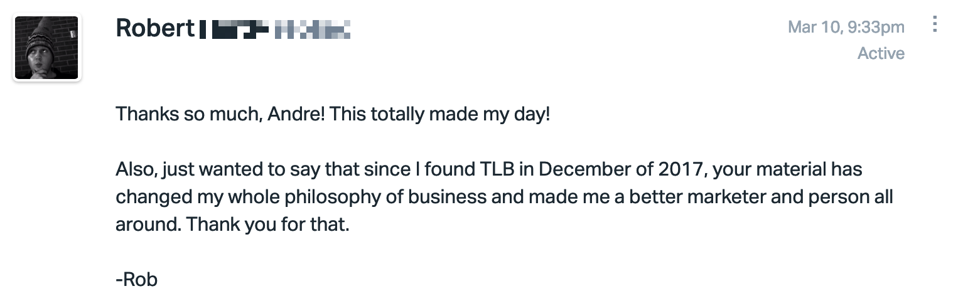The height and width of the screenshot is (296, 958).
Task: Open sender name Robert's profile
Action: click(155, 28)
